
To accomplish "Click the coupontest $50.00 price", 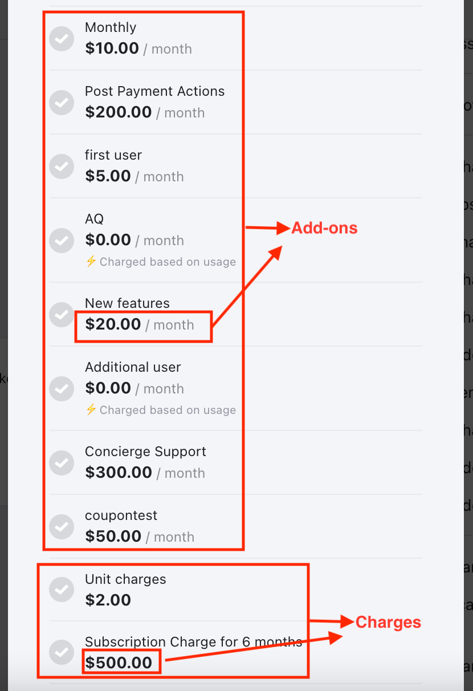I will 113,536.
